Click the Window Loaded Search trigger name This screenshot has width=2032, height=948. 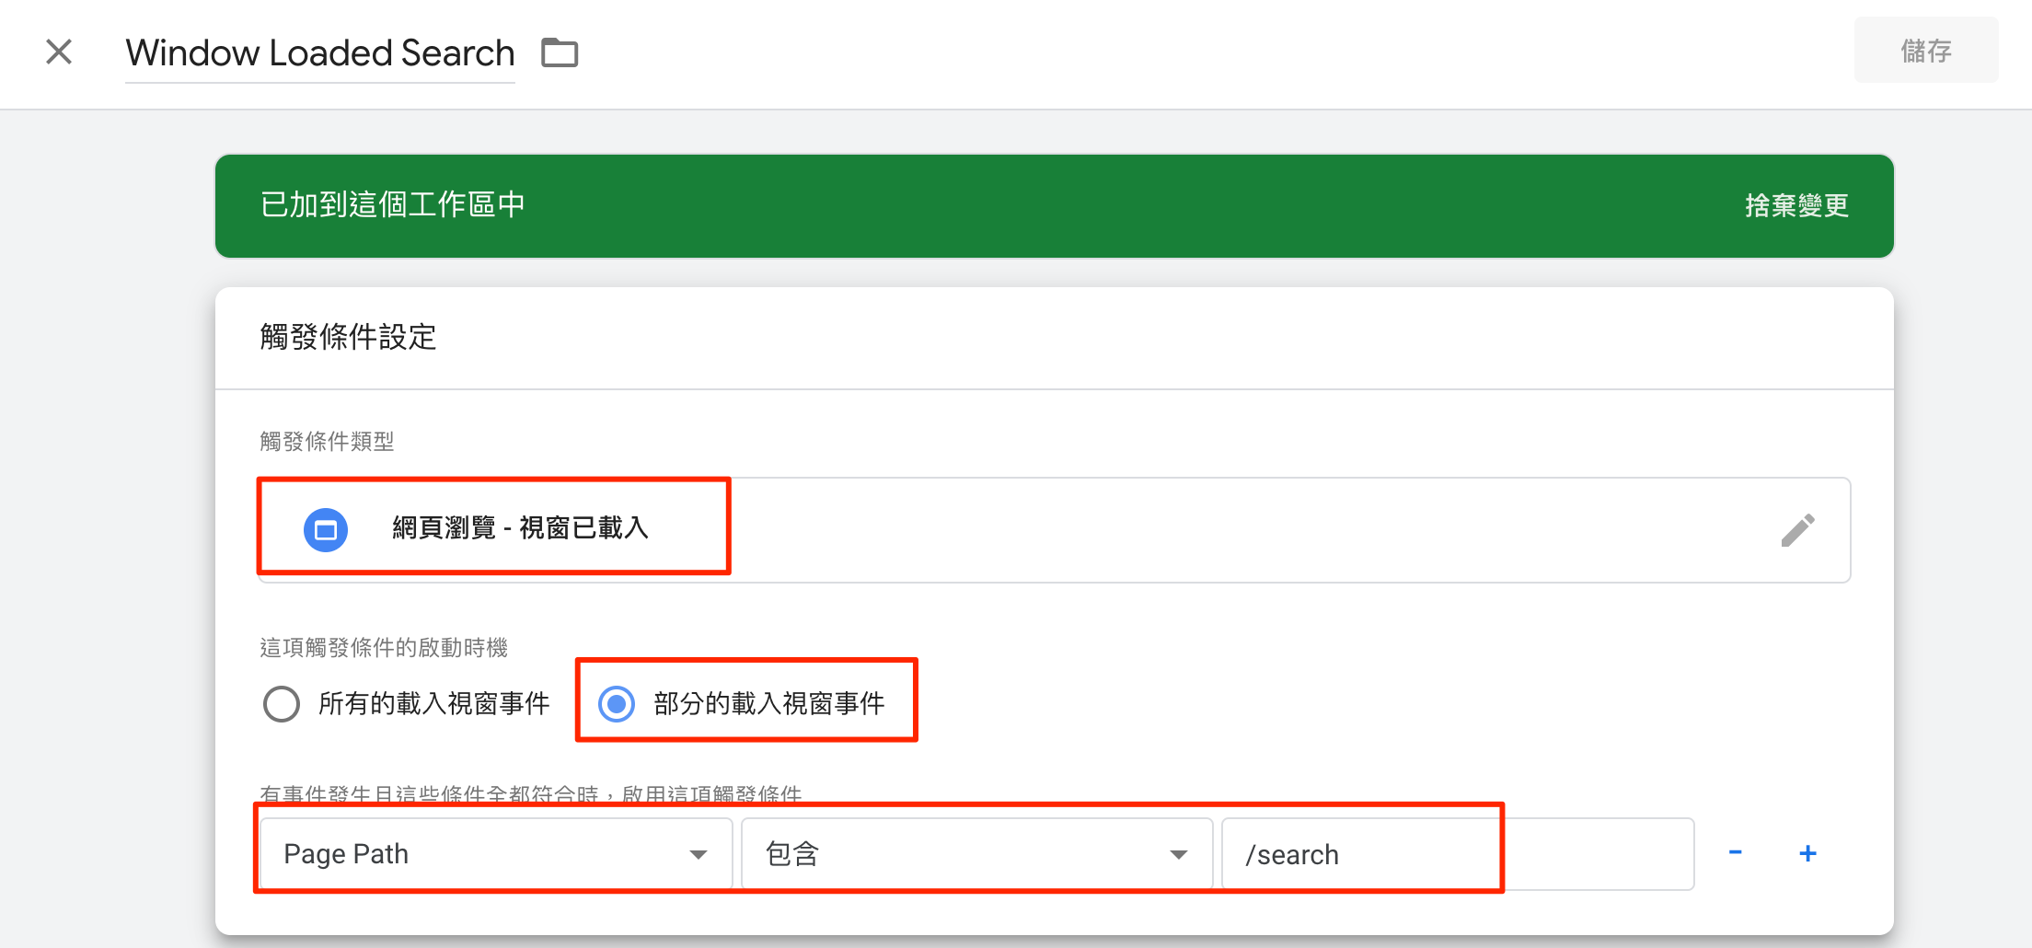[x=319, y=53]
